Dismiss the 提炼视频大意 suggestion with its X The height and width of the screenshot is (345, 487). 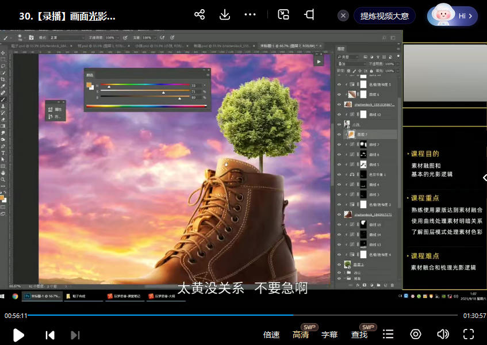[343, 16]
